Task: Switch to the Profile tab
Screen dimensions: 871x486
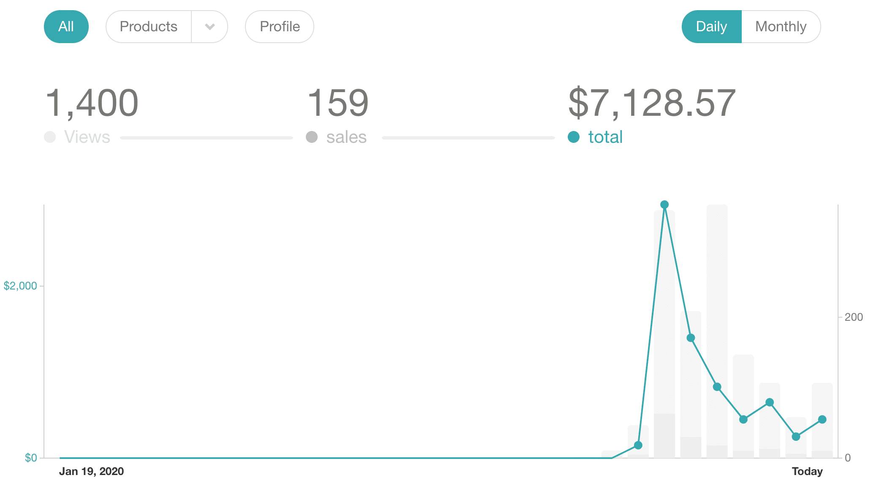Action: pos(279,26)
